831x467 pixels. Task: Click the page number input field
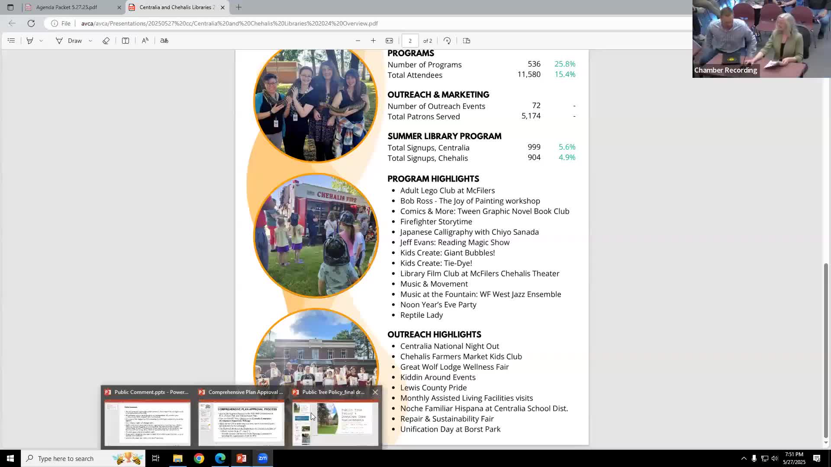(x=410, y=41)
